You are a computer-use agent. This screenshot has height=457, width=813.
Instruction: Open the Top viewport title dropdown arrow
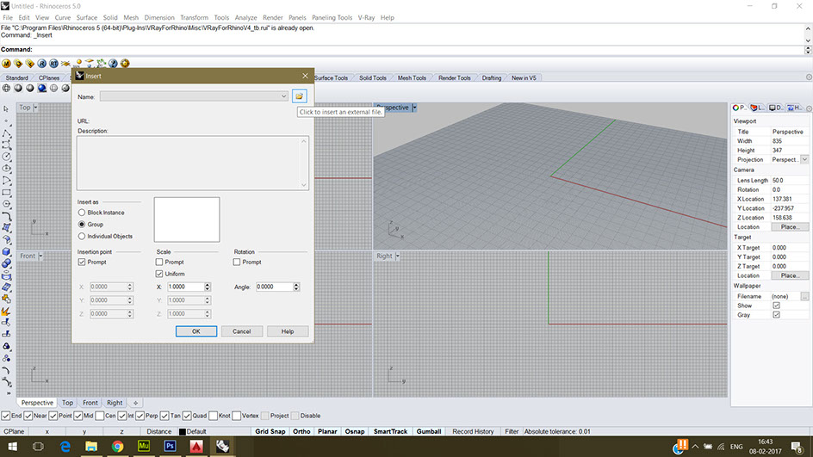(35, 108)
